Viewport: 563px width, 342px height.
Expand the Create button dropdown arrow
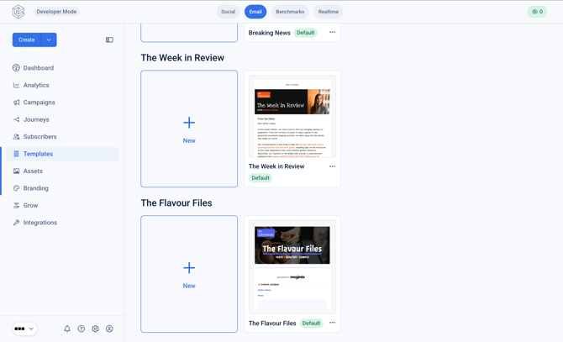point(50,39)
